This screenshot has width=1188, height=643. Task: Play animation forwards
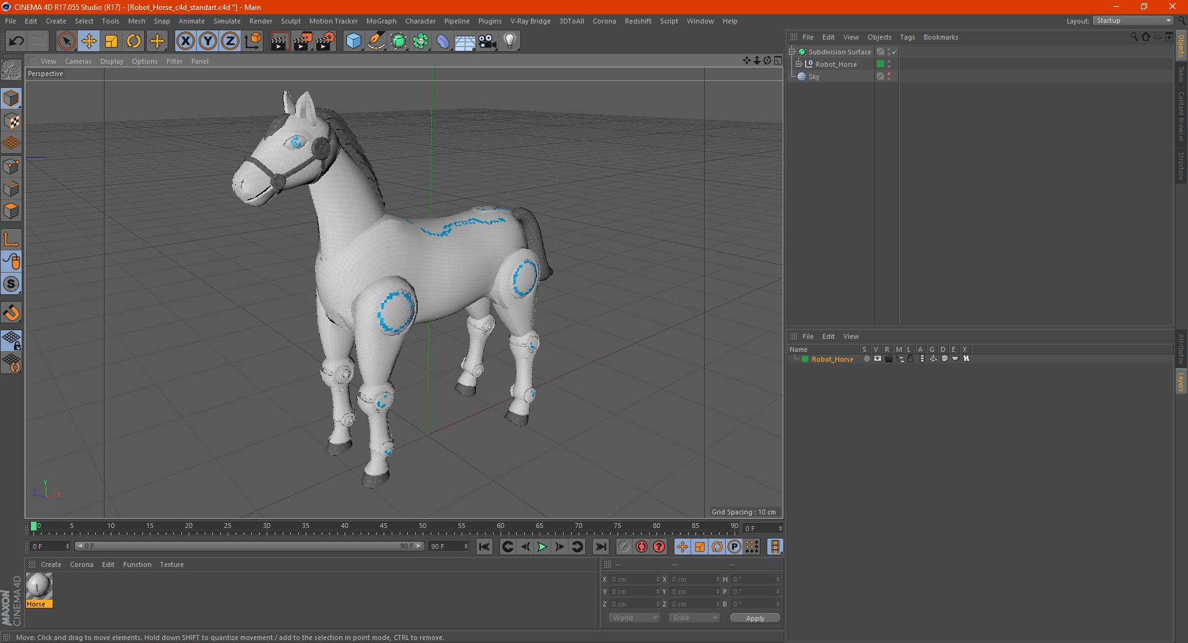pyautogui.click(x=542, y=547)
